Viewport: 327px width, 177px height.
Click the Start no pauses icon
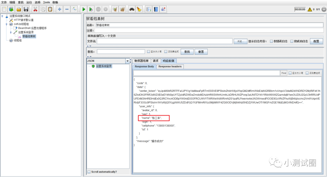(x=91, y=9)
